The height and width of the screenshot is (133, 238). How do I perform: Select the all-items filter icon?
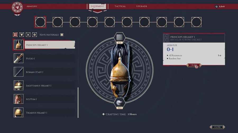click(15, 35)
